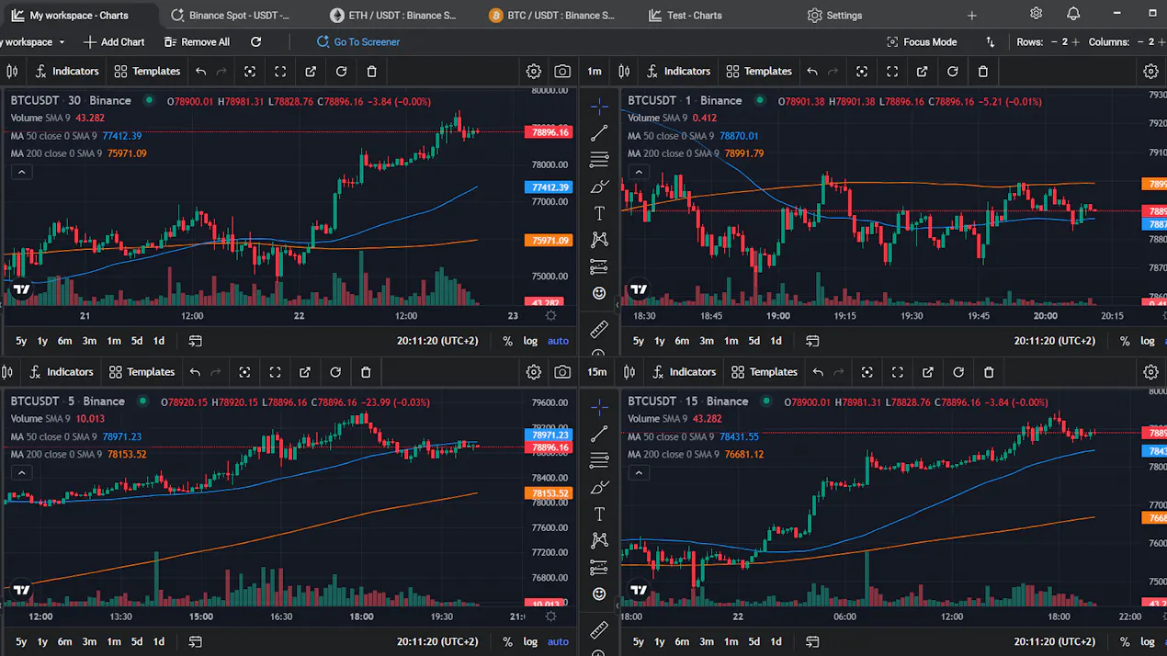The width and height of the screenshot is (1167, 656).
Task: Select ruler measure tool in BTCUSDT 1 chart
Action: tap(599, 328)
